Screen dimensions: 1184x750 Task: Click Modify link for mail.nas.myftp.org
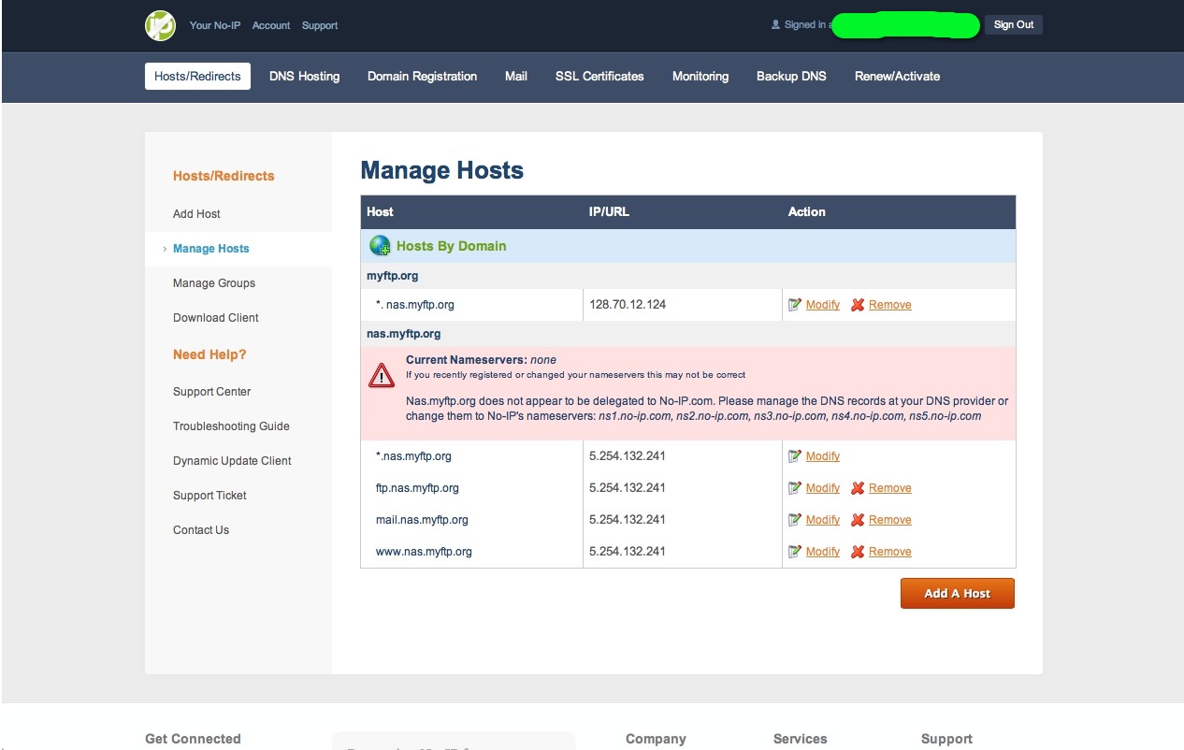pyautogui.click(x=823, y=520)
